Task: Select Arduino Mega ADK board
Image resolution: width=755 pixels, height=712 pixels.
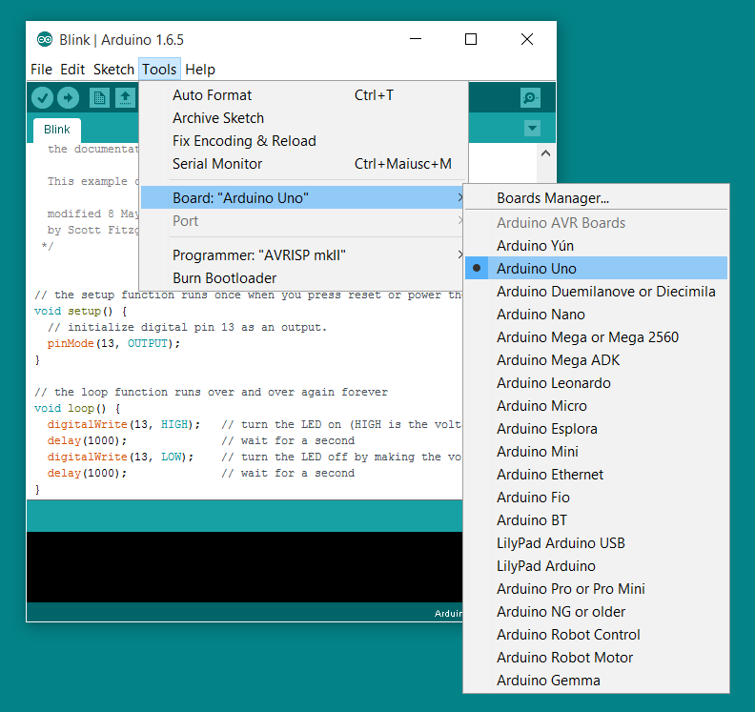Action: 596,360
